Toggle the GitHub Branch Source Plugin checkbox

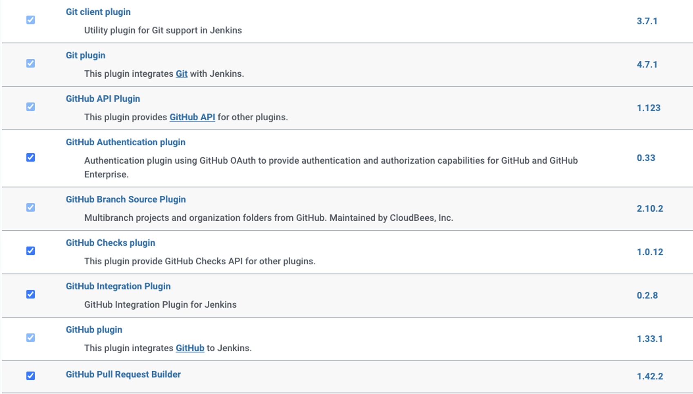31,208
